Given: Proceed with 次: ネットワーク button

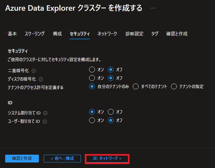Looking at the screenshot, I should (107, 159).
